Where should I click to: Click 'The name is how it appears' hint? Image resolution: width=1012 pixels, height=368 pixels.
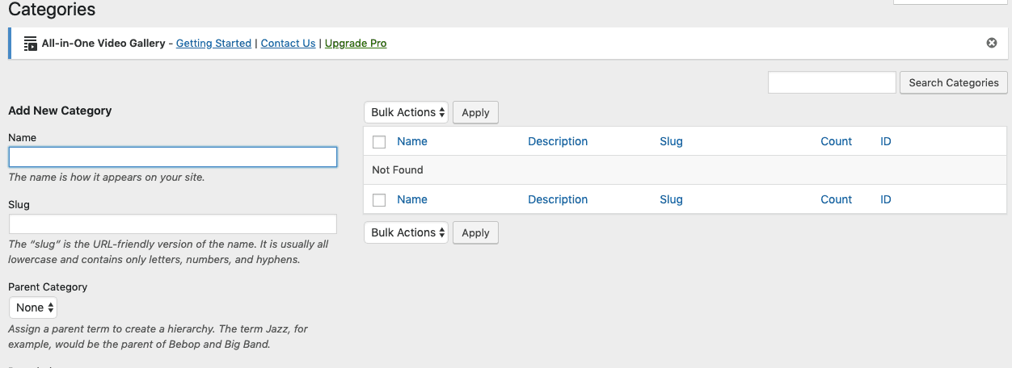[x=106, y=177]
